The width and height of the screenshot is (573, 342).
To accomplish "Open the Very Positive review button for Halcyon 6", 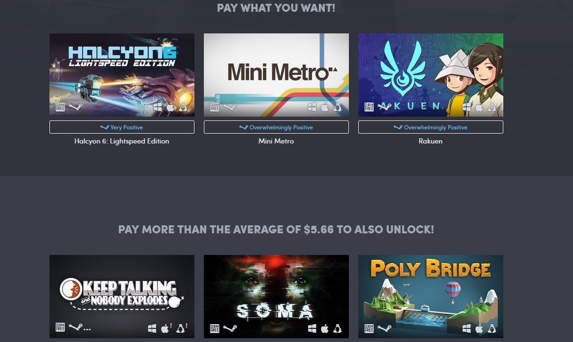I will click(122, 127).
